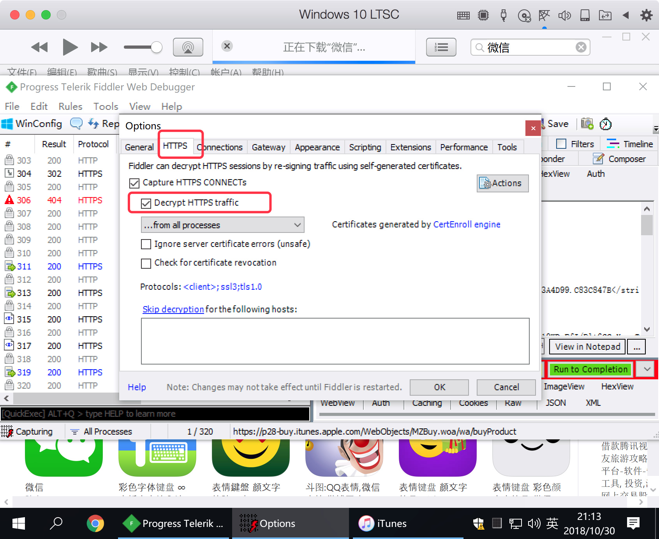Click the screenshot camera icon in Fiddler toolbar

coord(587,124)
